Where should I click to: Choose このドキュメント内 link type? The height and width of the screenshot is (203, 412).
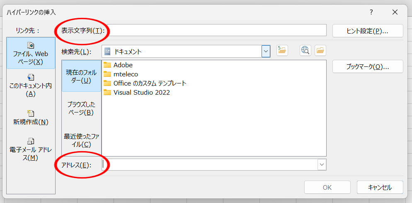coord(31,85)
